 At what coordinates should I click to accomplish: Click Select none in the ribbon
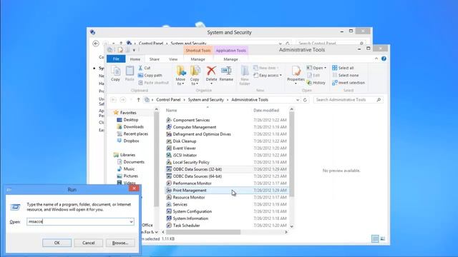click(x=345, y=75)
